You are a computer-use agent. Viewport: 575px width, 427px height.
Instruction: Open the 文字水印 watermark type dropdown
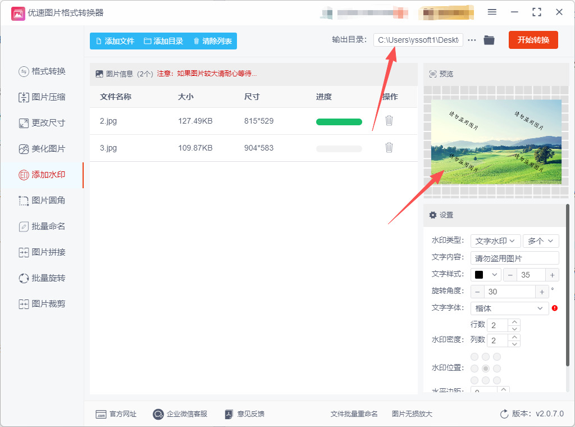coord(495,241)
